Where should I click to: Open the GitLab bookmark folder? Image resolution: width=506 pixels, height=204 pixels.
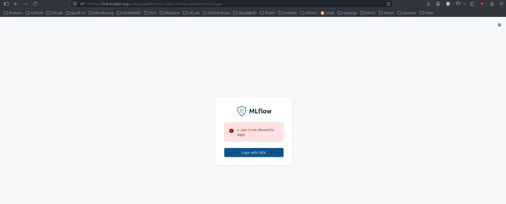(54, 13)
